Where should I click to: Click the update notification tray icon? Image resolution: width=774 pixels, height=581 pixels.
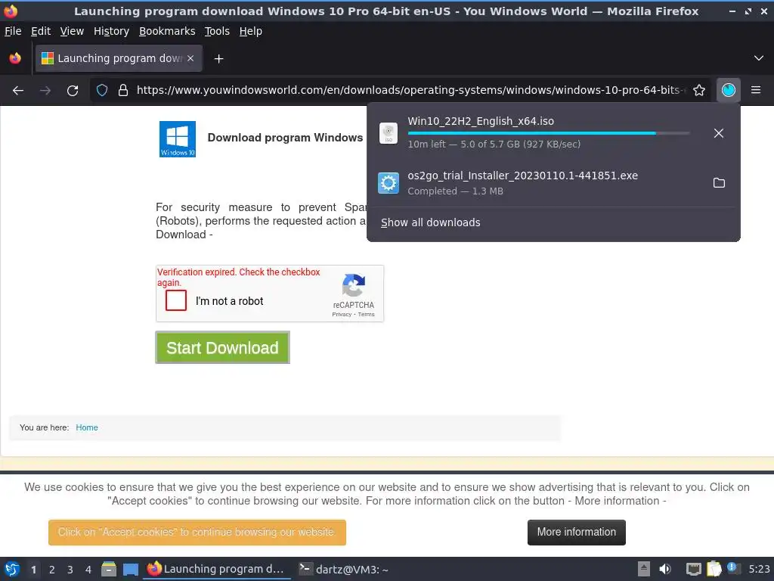pos(733,568)
